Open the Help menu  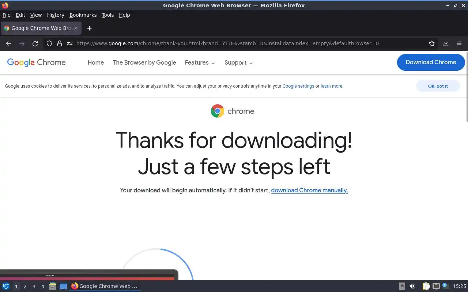[x=124, y=15]
